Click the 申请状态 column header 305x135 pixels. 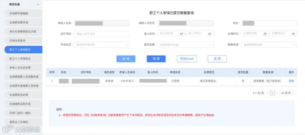[x=175, y=72]
